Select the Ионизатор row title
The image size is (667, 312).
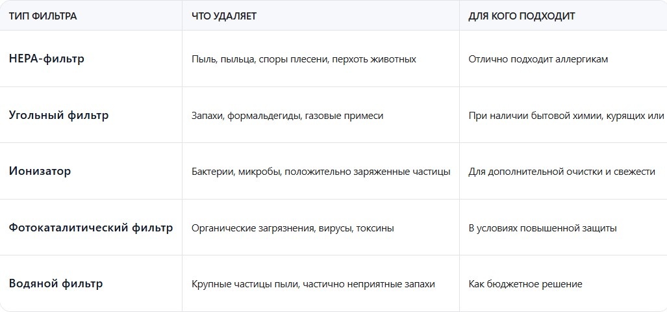[40, 171]
